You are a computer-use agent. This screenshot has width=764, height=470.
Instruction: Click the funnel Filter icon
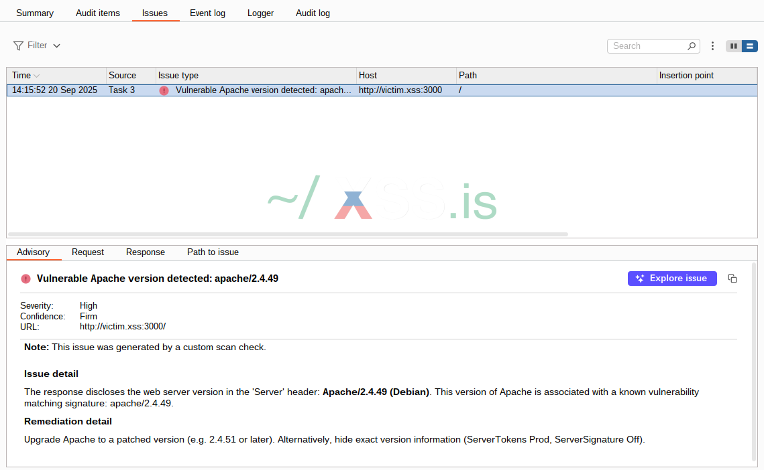[x=18, y=46]
